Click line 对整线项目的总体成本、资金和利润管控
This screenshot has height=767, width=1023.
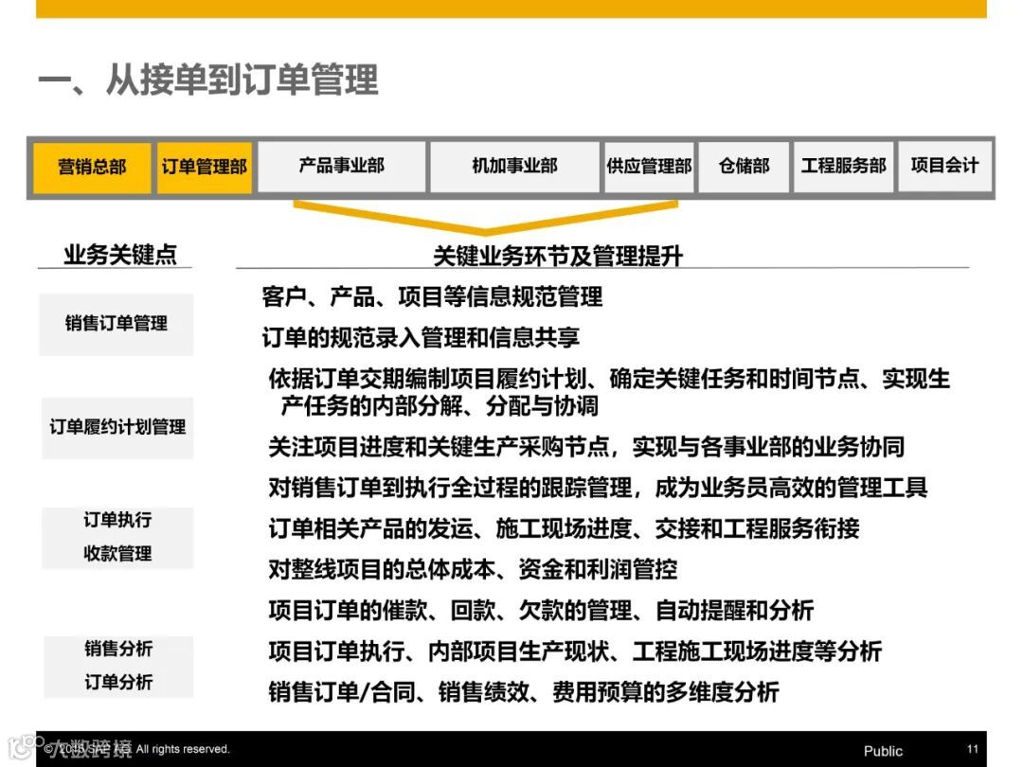(x=473, y=569)
